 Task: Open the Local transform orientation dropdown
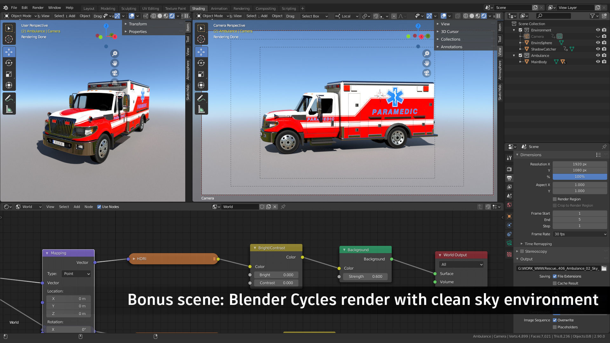(347, 16)
